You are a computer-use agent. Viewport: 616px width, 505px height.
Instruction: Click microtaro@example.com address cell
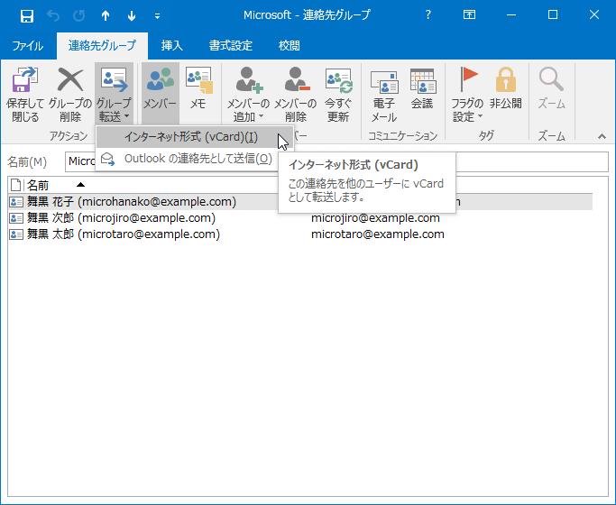(x=378, y=234)
